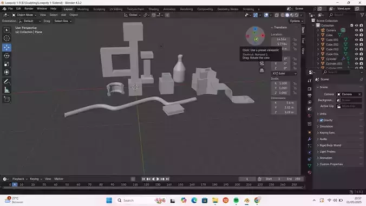The image size is (366, 206).
Task: Switch to Rendered viewport shading
Action: (297, 15)
